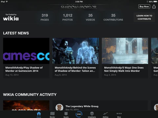Tap the share icon at top right
Viewport: 158px width, 118px height.
154,7
